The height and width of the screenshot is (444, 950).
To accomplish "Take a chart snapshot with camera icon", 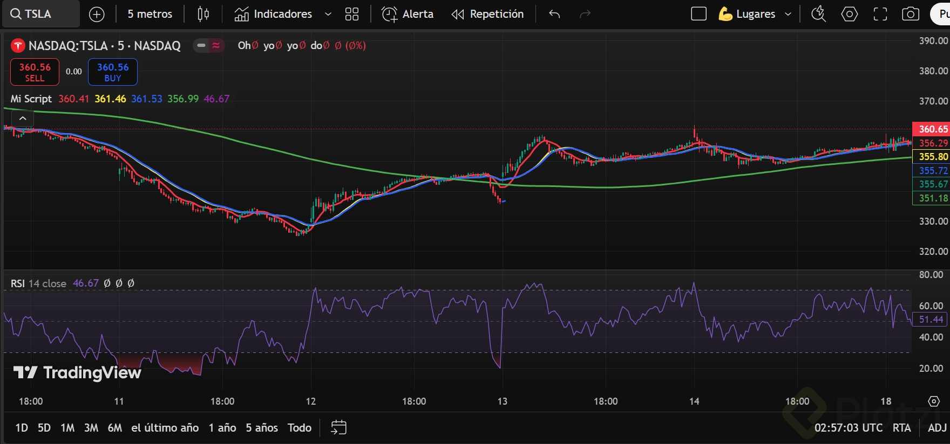I will [911, 14].
